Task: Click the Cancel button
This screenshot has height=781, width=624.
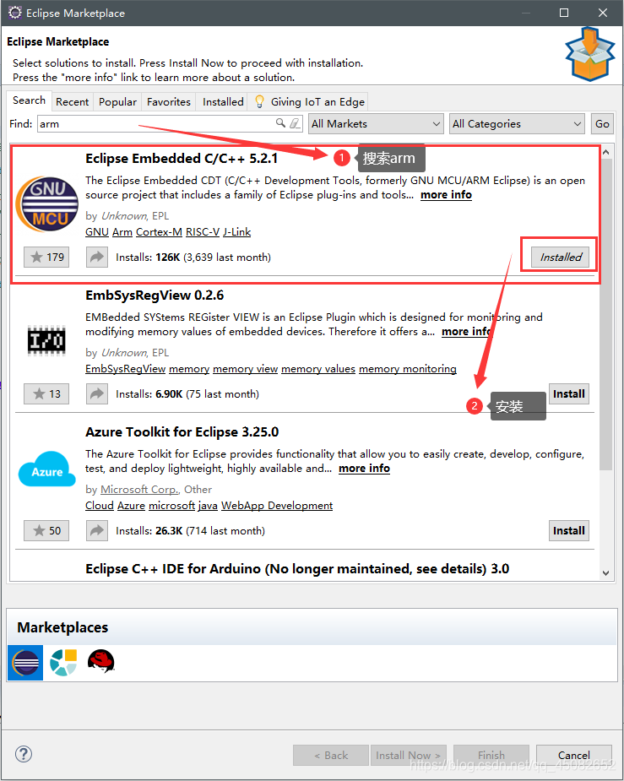Action: [x=573, y=755]
